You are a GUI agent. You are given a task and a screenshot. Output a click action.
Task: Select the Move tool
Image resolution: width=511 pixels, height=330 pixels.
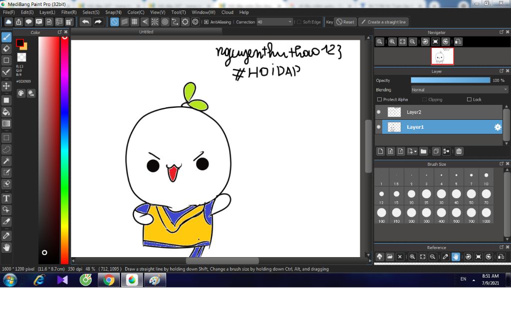pyautogui.click(x=6, y=86)
